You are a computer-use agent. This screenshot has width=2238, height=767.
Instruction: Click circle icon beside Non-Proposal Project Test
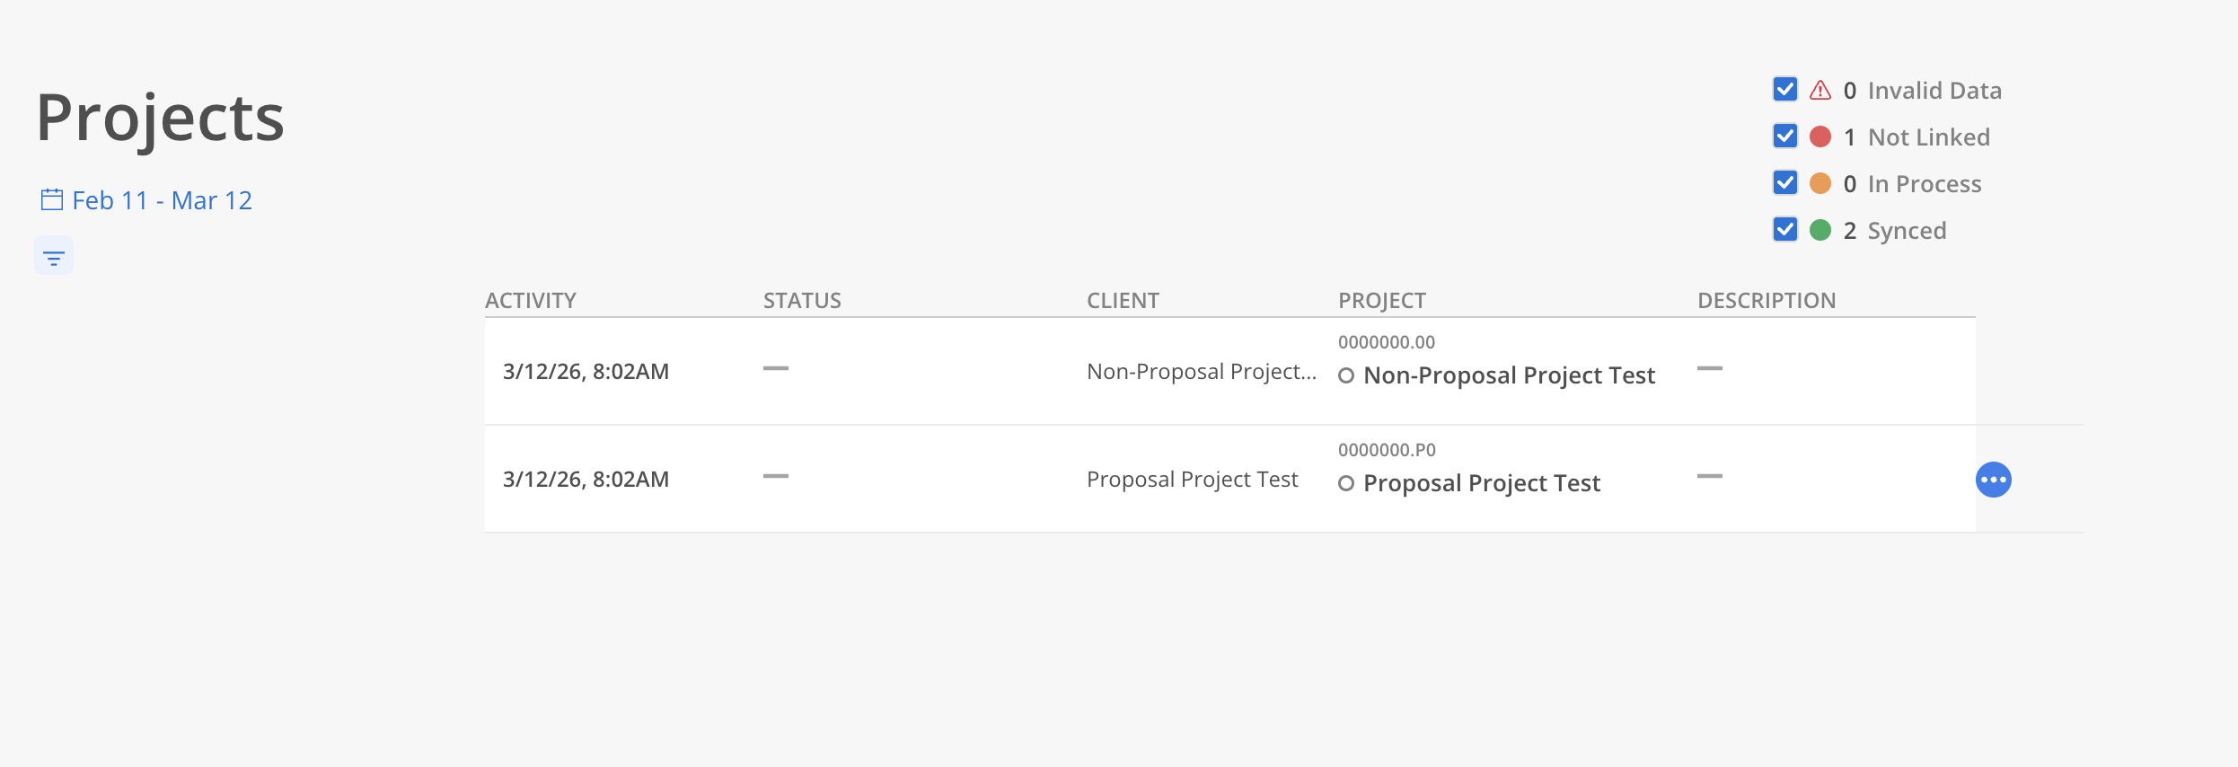1346,375
